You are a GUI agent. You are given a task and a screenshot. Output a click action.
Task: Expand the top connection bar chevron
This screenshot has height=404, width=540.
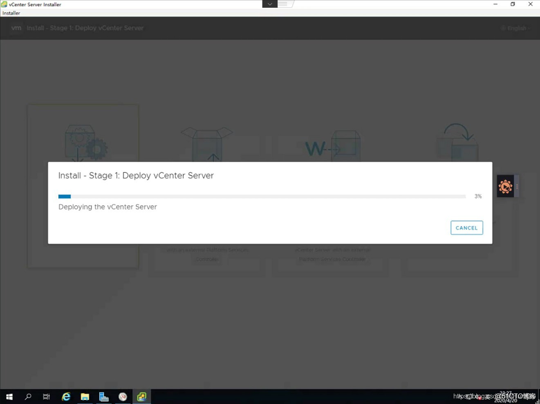tap(270, 4)
